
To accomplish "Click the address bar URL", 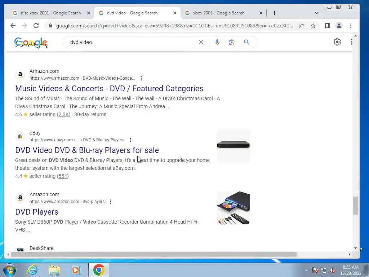I will coord(175,26).
